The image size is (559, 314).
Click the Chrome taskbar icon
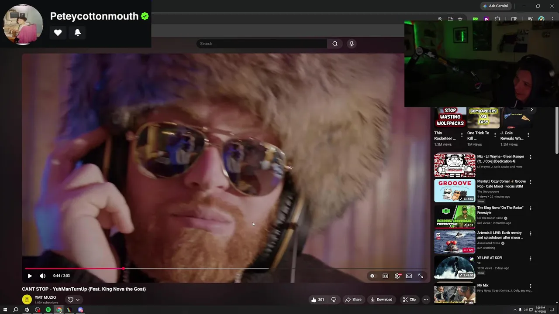click(x=59, y=310)
